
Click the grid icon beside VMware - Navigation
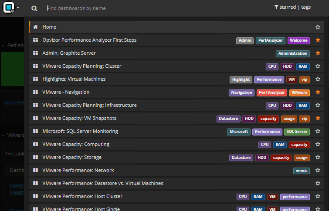coord(36,92)
